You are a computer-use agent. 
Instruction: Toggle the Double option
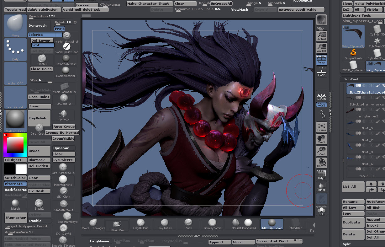click(x=39, y=221)
